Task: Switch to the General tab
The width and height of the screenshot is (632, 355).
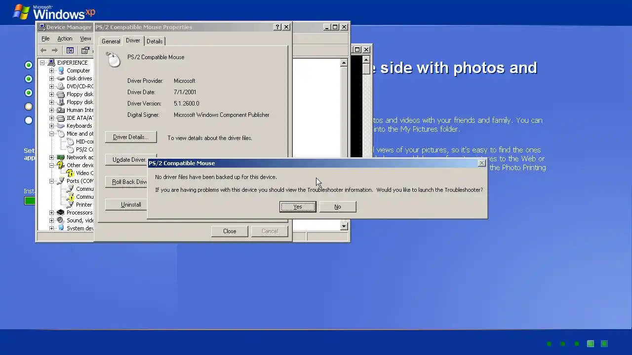Action: [111, 41]
